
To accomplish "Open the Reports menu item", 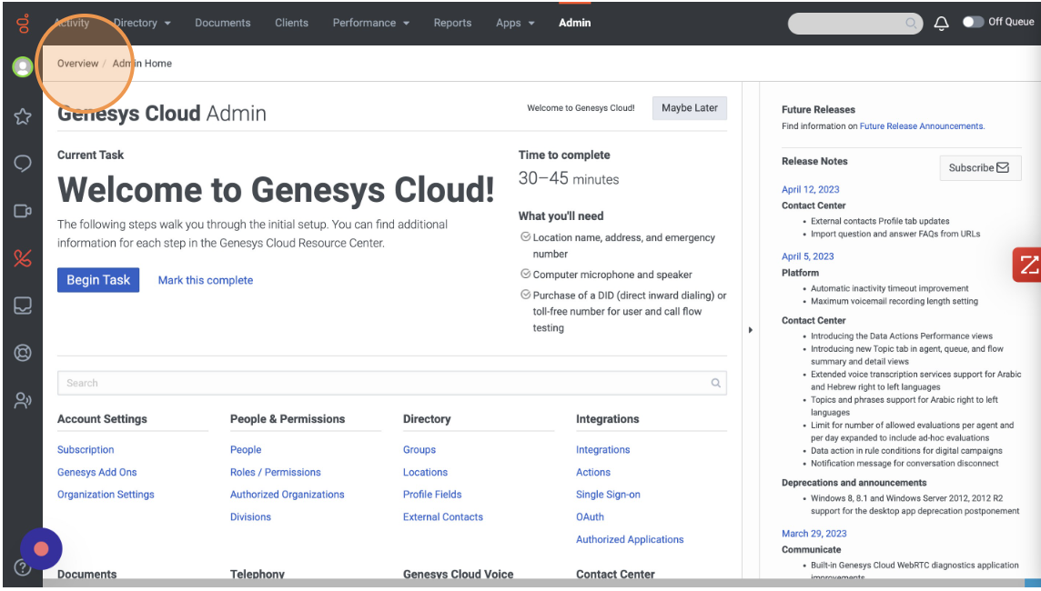I will (x=452, y=23).
